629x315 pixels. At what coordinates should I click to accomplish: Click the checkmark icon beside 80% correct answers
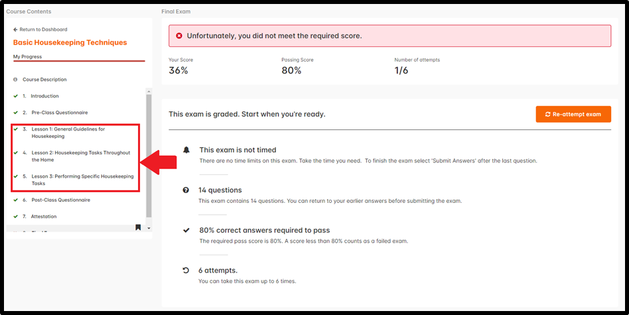click(x=186, y=230)
